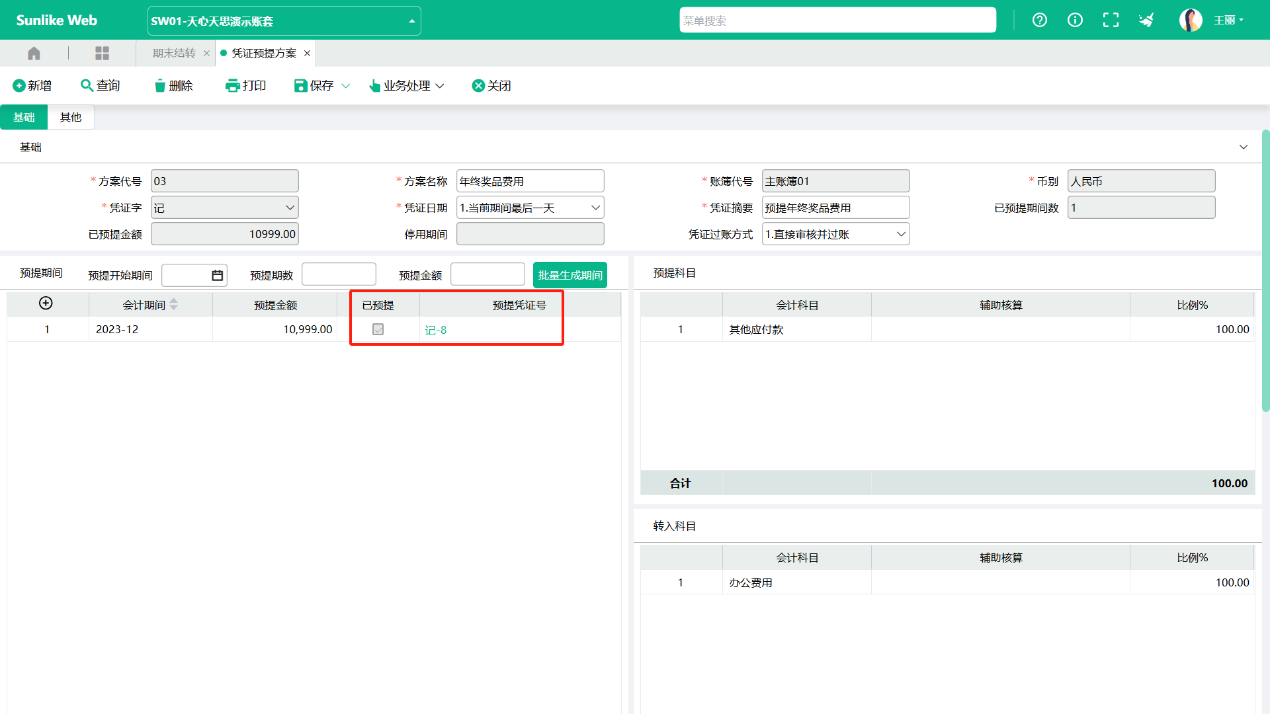The width and height of the screenshot is (1270, 714).
Task: Switch to the 其他 tab
Action: (71, 117)
